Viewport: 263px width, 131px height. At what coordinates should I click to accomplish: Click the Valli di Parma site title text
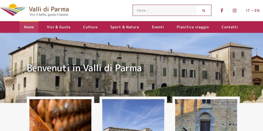tap(49, 9)
